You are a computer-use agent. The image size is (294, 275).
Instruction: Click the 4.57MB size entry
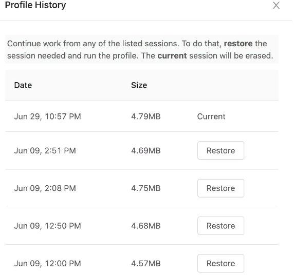click(x=146, y=263)
